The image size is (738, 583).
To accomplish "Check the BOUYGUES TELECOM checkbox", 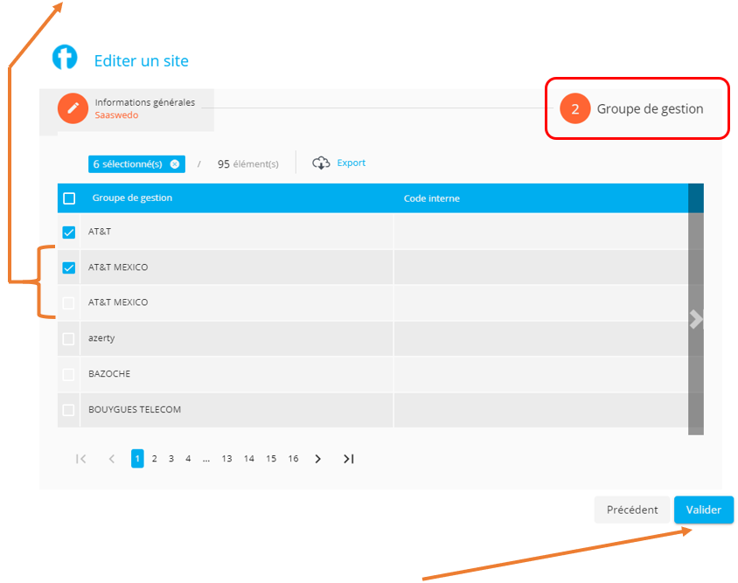I will tap(69, 410).
